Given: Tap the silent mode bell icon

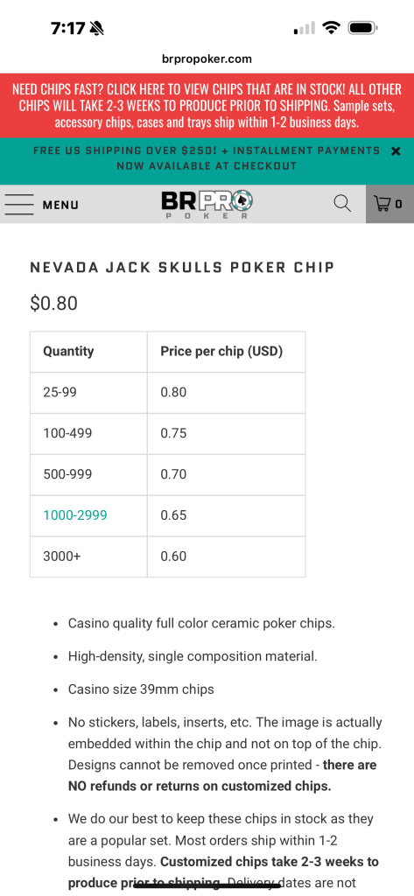Looking at the screenshot, I should coord(96,28).
